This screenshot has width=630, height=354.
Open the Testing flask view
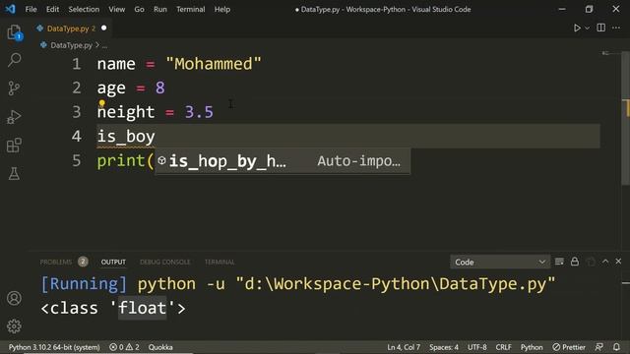click(x=14, y=174)
